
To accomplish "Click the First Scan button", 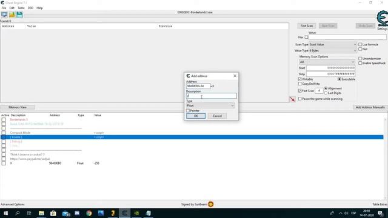I will click(x=307, y=26).
